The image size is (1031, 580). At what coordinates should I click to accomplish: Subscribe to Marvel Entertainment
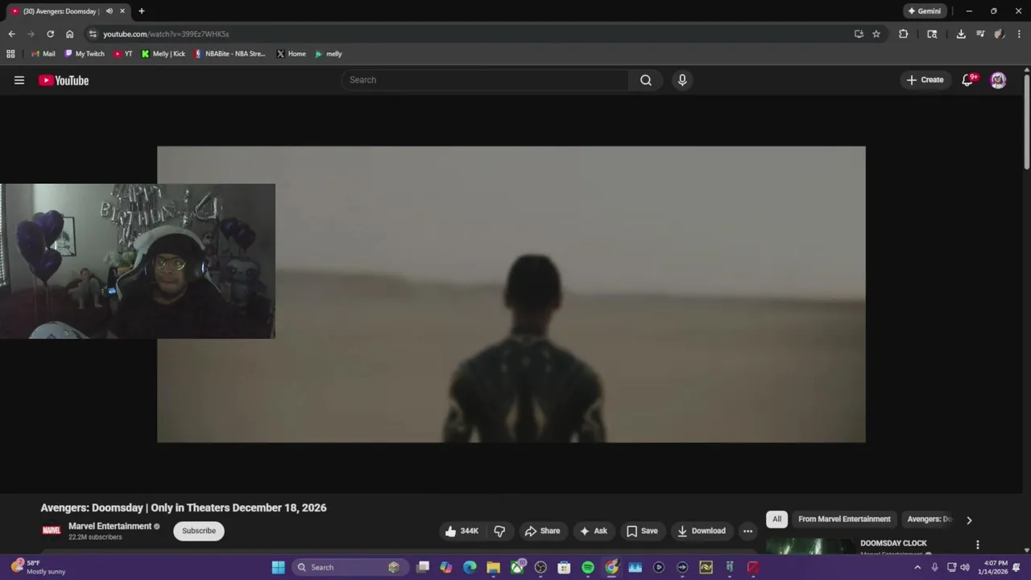click(199, 531)
